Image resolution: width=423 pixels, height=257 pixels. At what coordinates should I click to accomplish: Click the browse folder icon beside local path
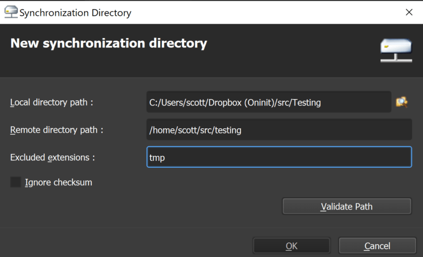[x=402, y=102]
